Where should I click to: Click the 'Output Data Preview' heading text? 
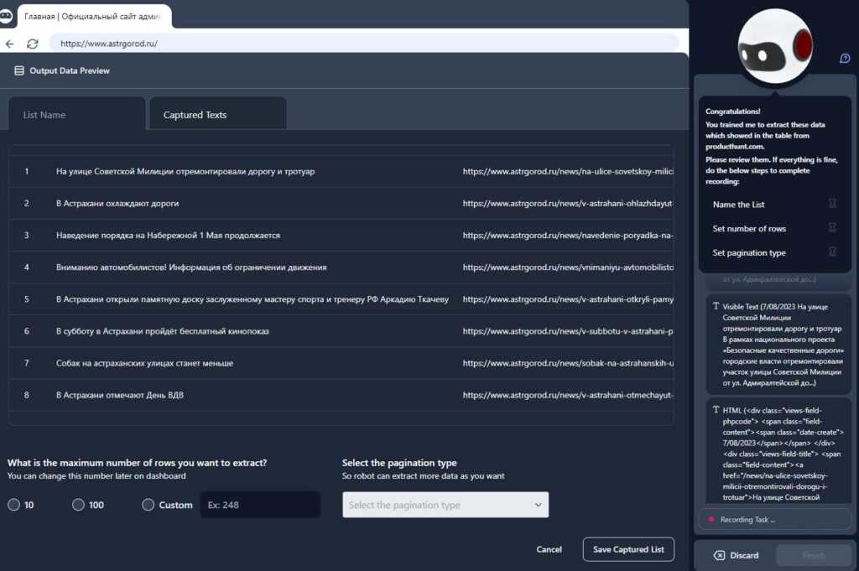point(70,70)
